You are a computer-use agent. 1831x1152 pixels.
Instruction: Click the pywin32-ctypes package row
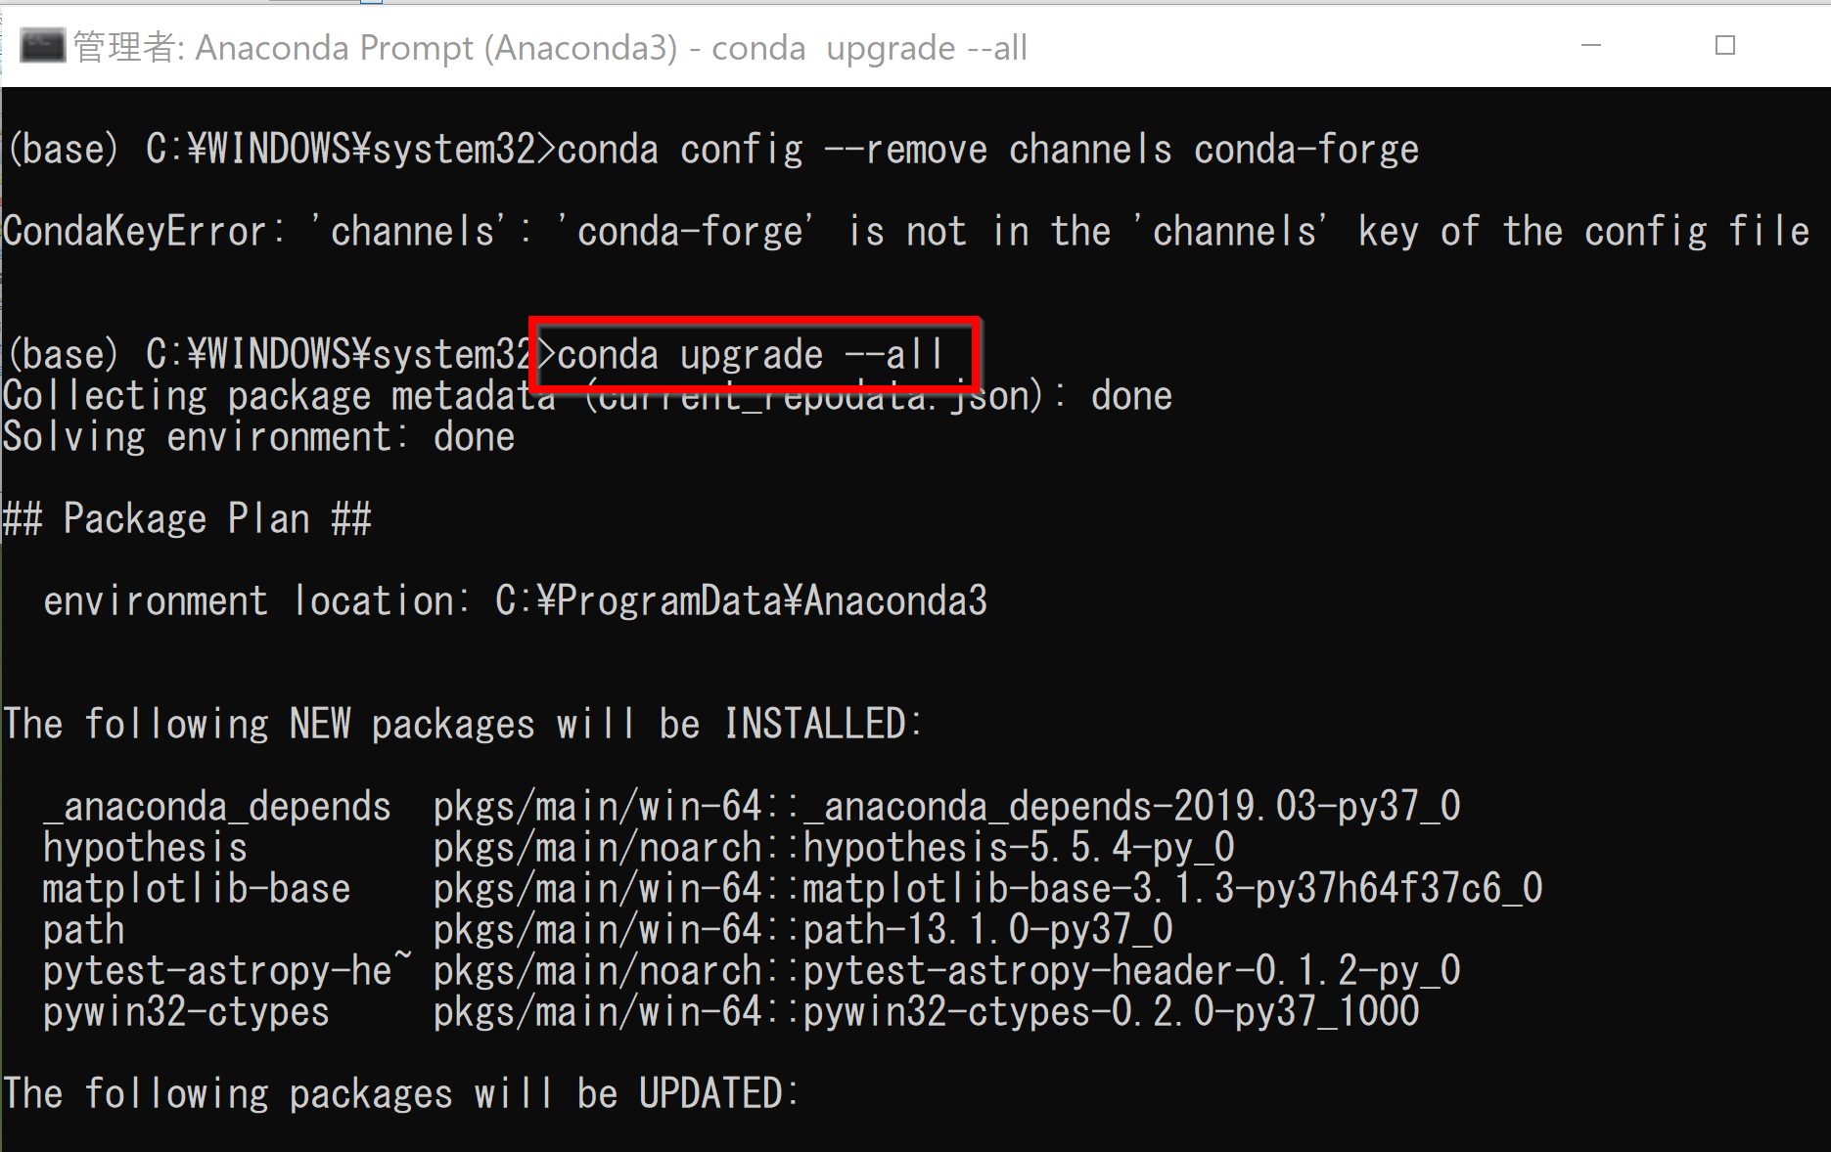tap(731, 1012)
